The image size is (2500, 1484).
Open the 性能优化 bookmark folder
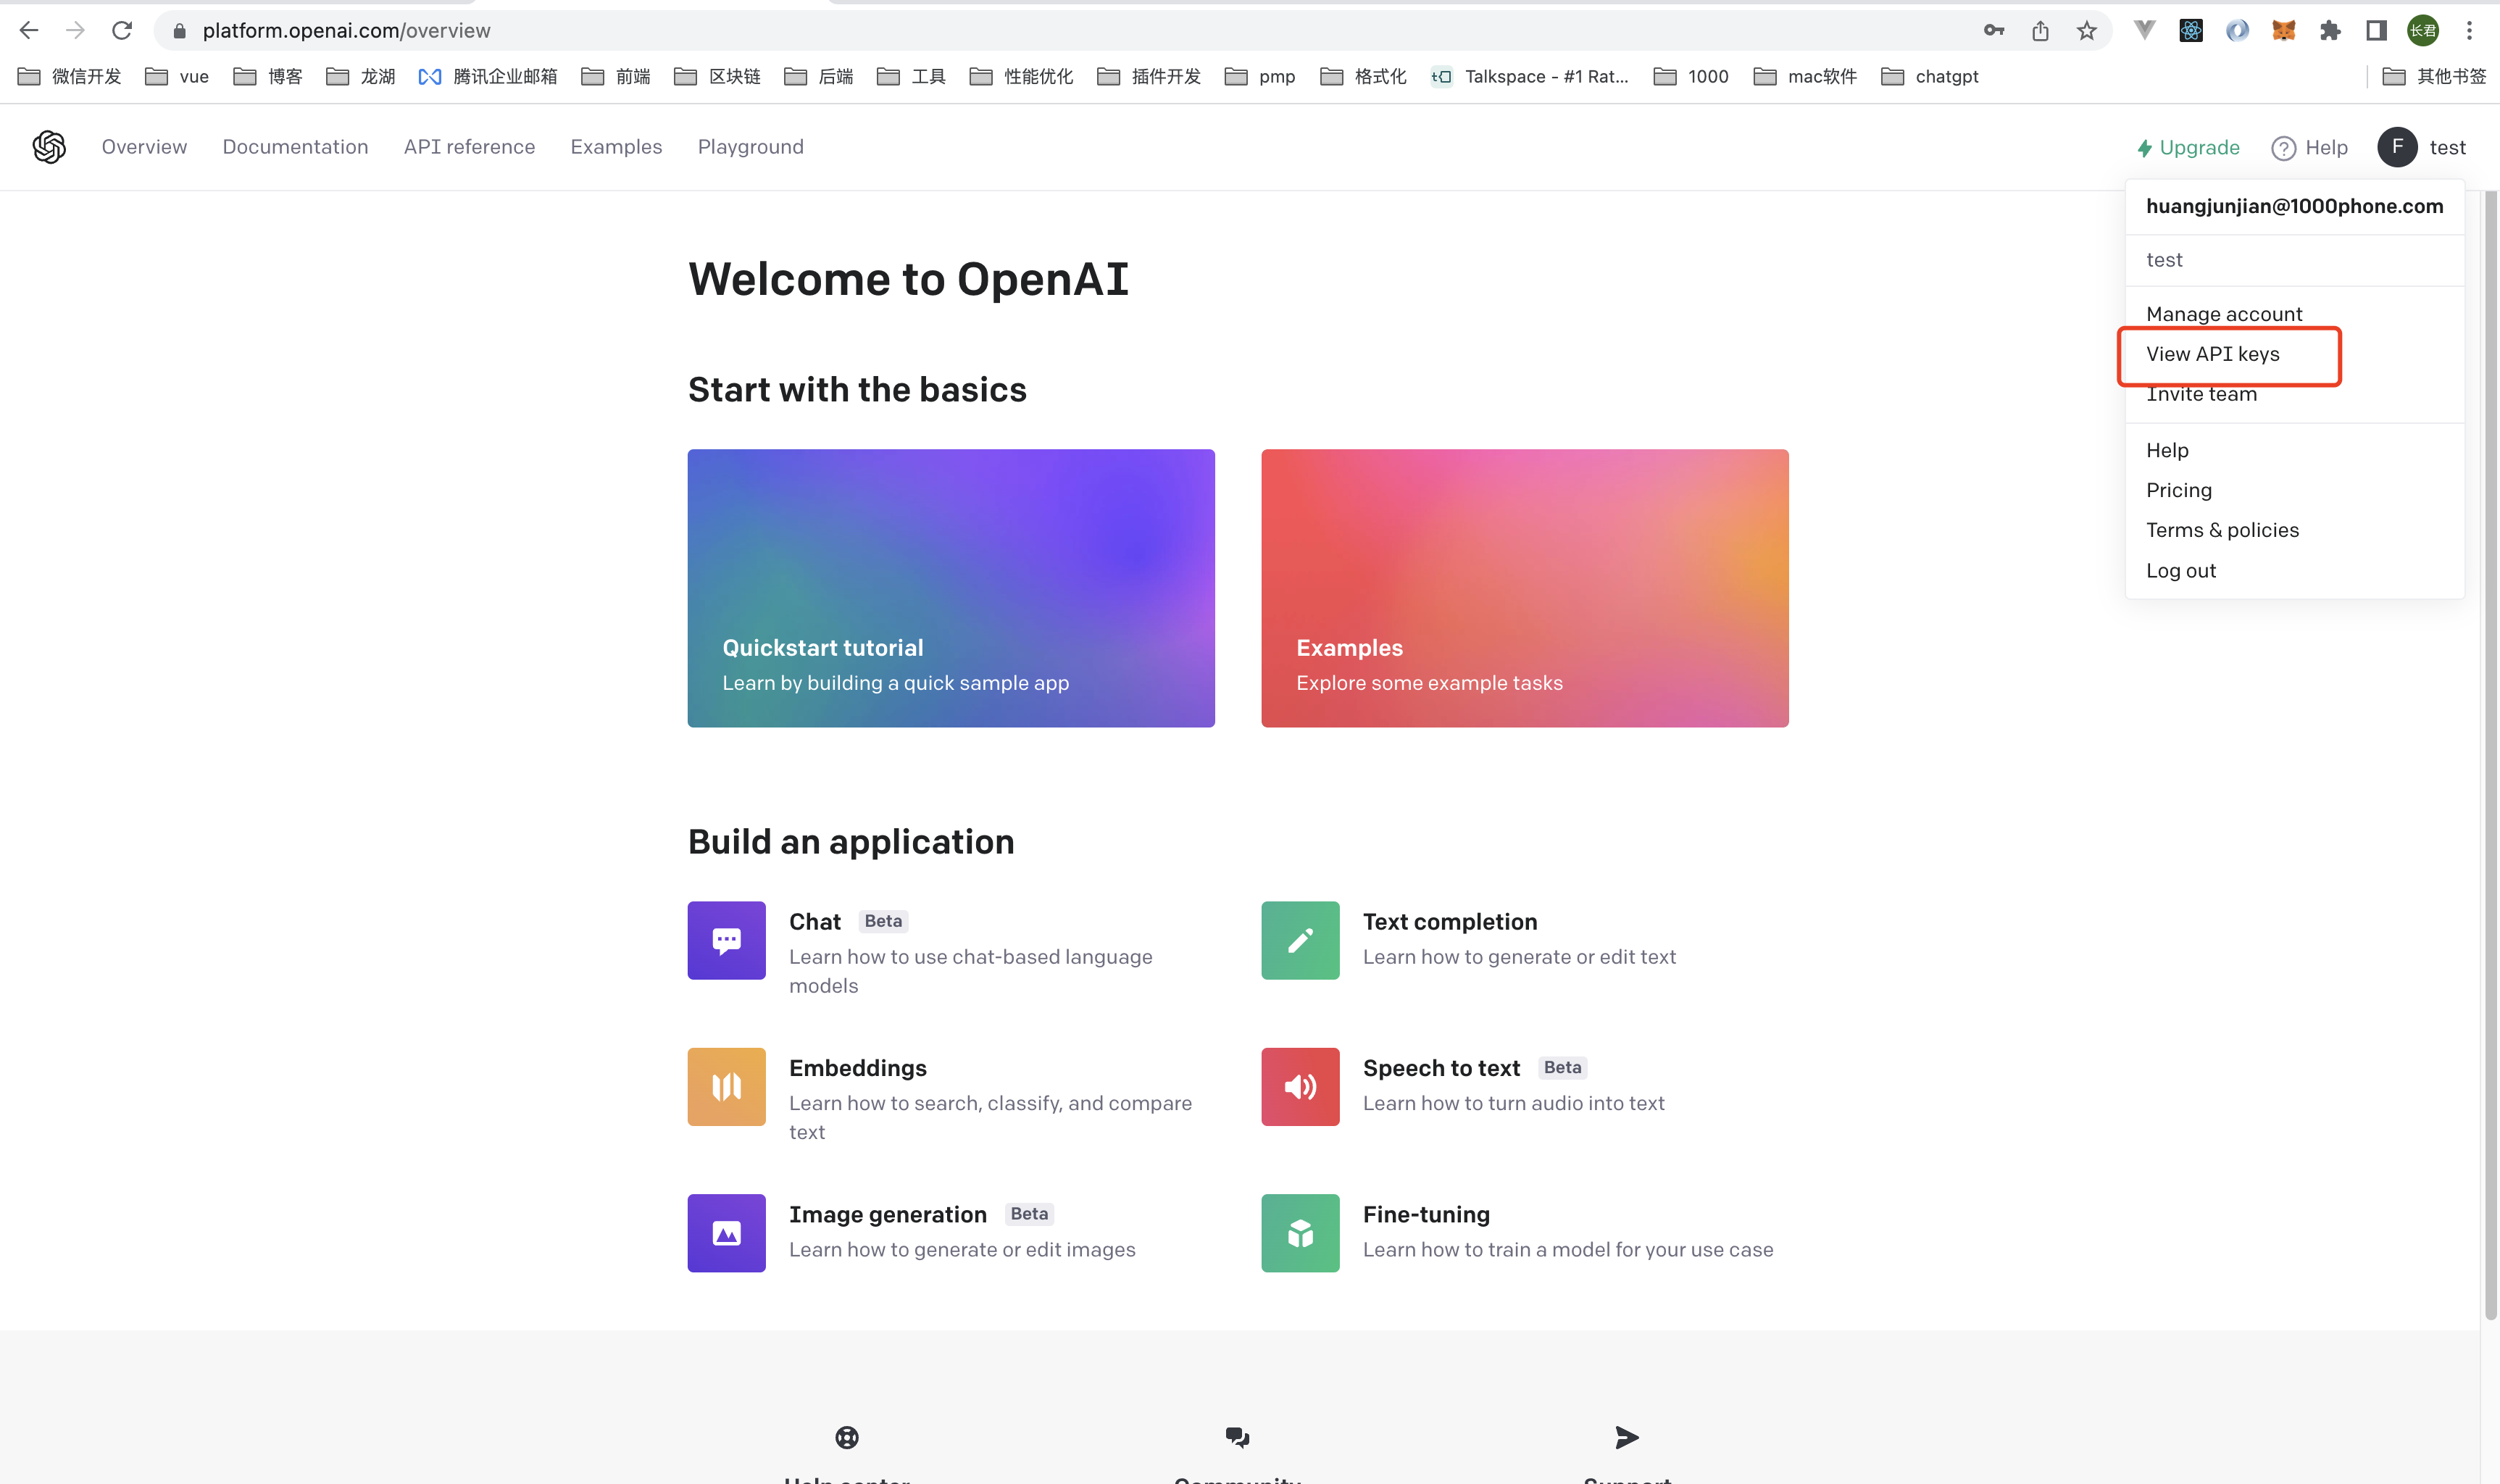pyautogui.click(x=1021, y=77)
